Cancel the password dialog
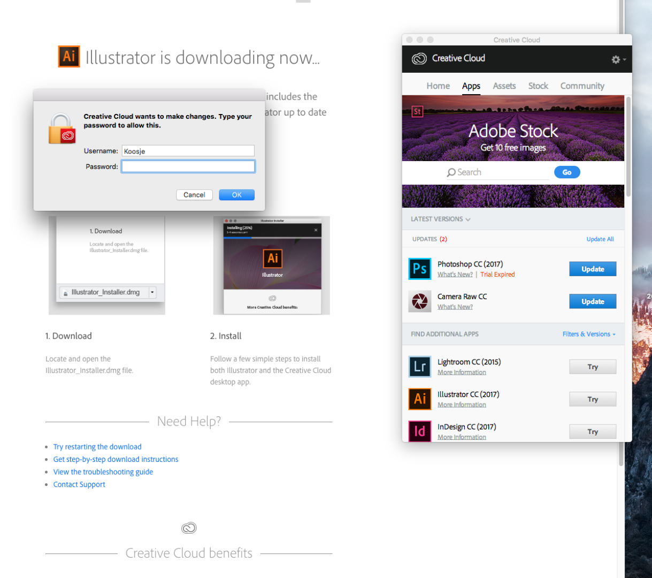The height and width of the screenshot is (578, 652). pos(194,195)
